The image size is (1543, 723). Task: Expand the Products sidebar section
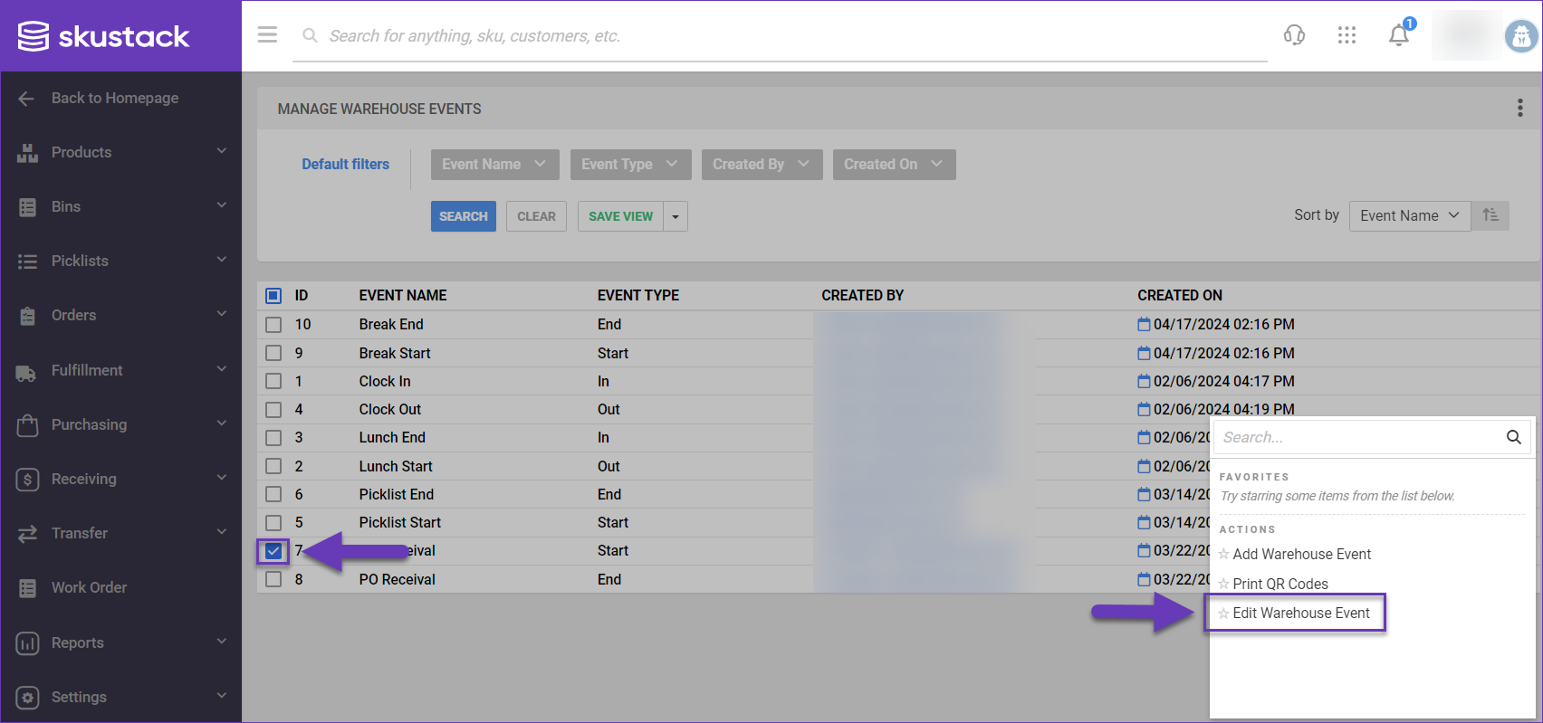tap(120, 152)
